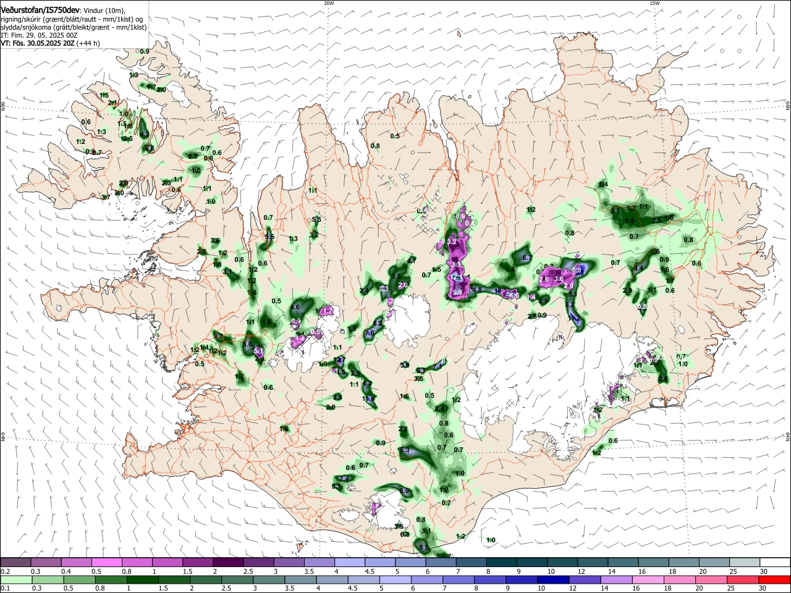This screenshot has height=593, width=791.
Task: Click the IT: Fim. 29. 05. 2025 00Z line
Action: click(x=38, y=35)
